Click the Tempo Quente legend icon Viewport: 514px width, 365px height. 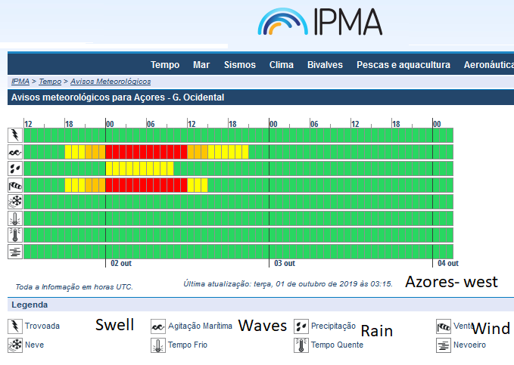(x=301, y=345)
